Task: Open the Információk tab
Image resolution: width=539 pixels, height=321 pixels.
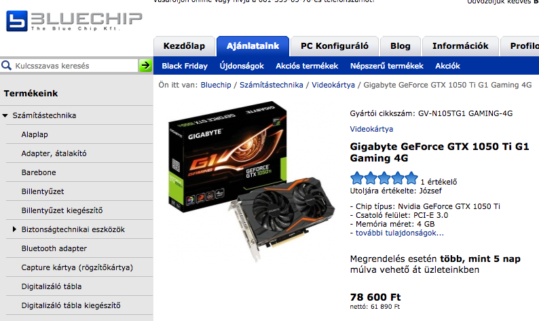Action: tap(460, 46)
